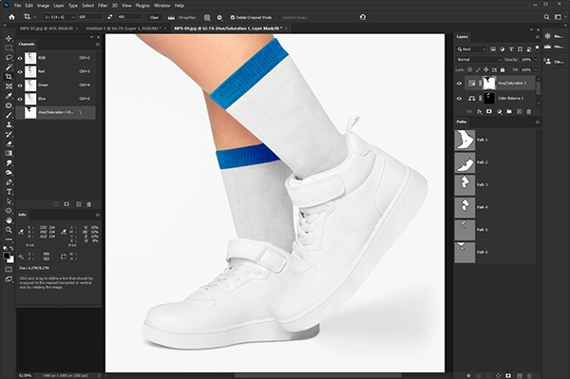Select the Path Selection tool
This screenshot has width=570, height=379.
pyautogui.click(x=9, y=201)
